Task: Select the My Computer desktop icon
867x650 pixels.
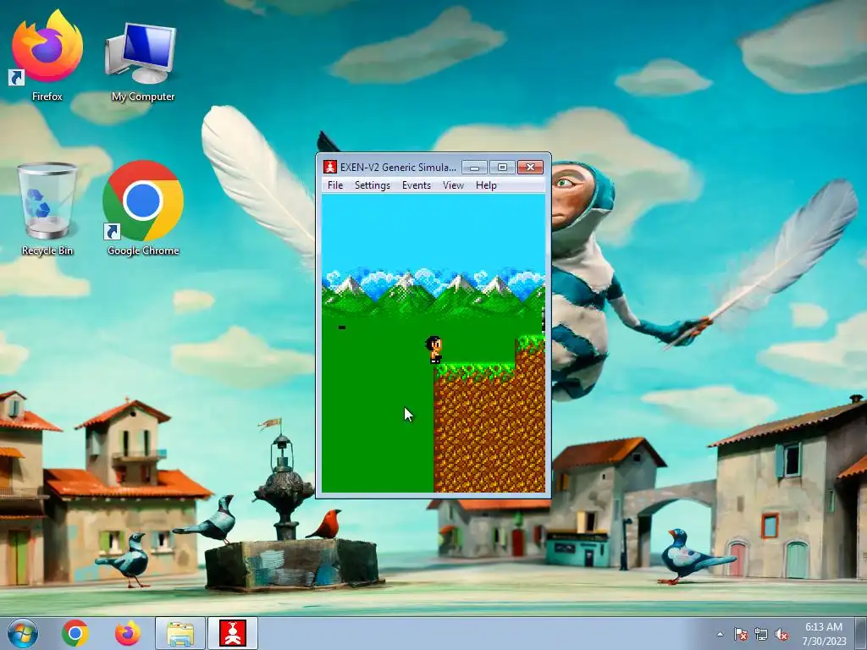Action: point(142,62)
